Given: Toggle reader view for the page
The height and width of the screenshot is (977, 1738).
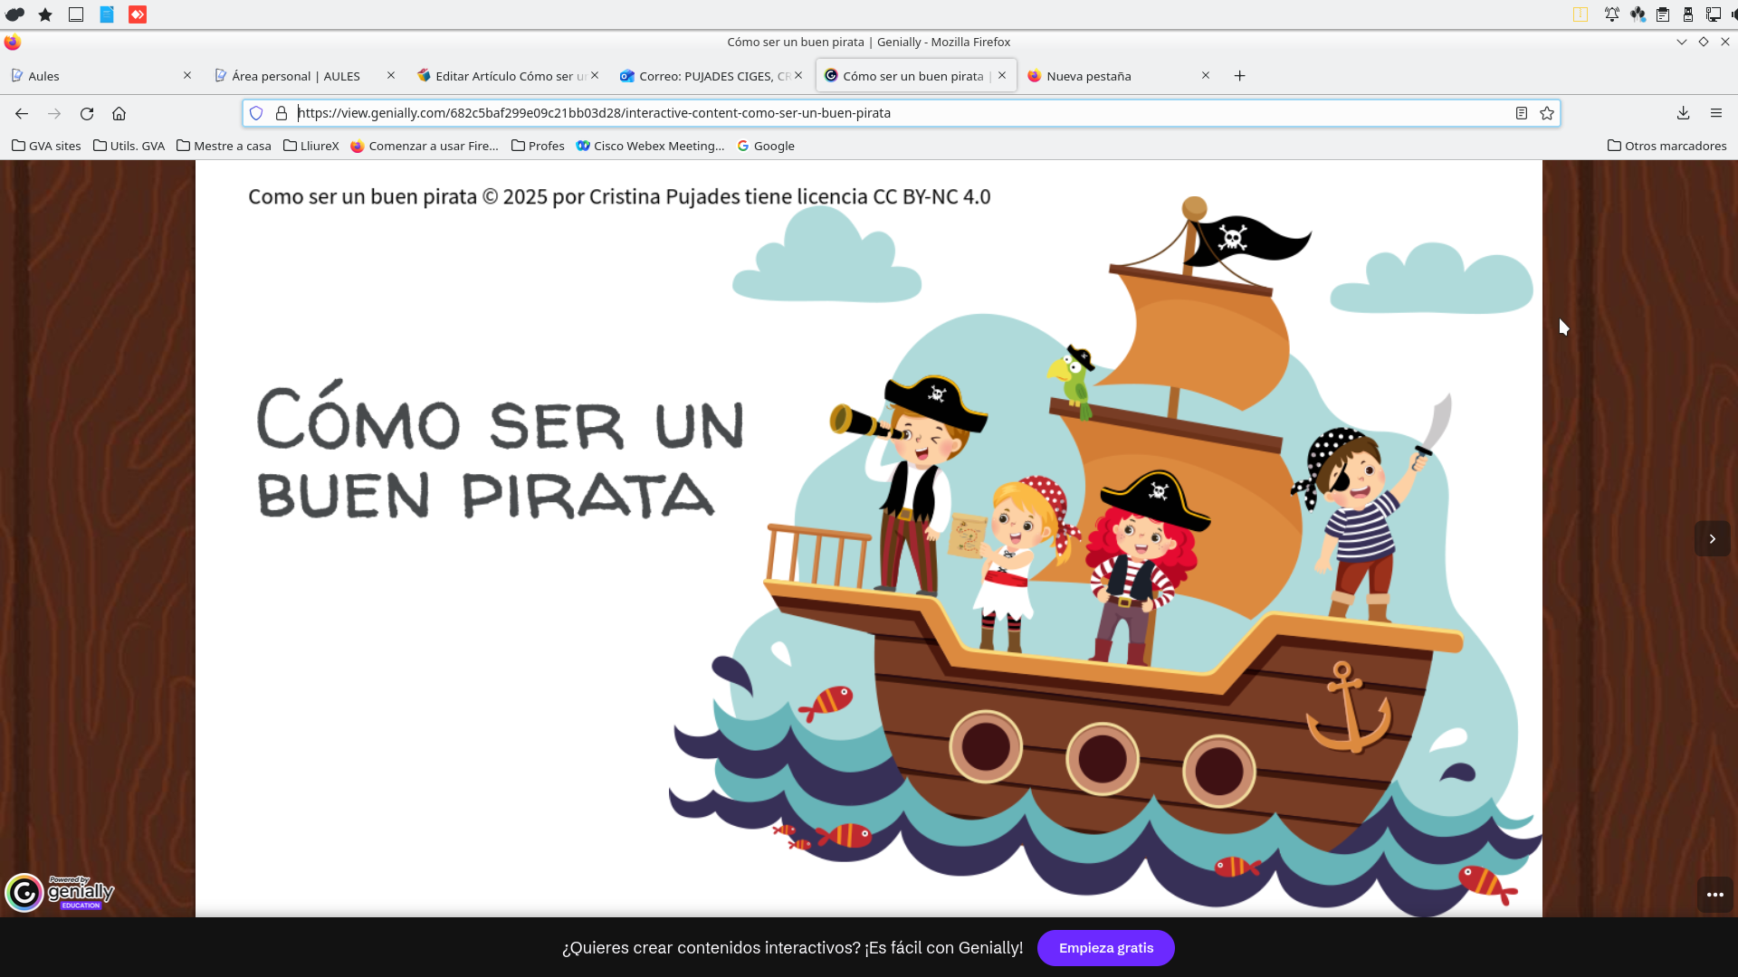Looking at the screenshot, I should tap(1521, 113).
